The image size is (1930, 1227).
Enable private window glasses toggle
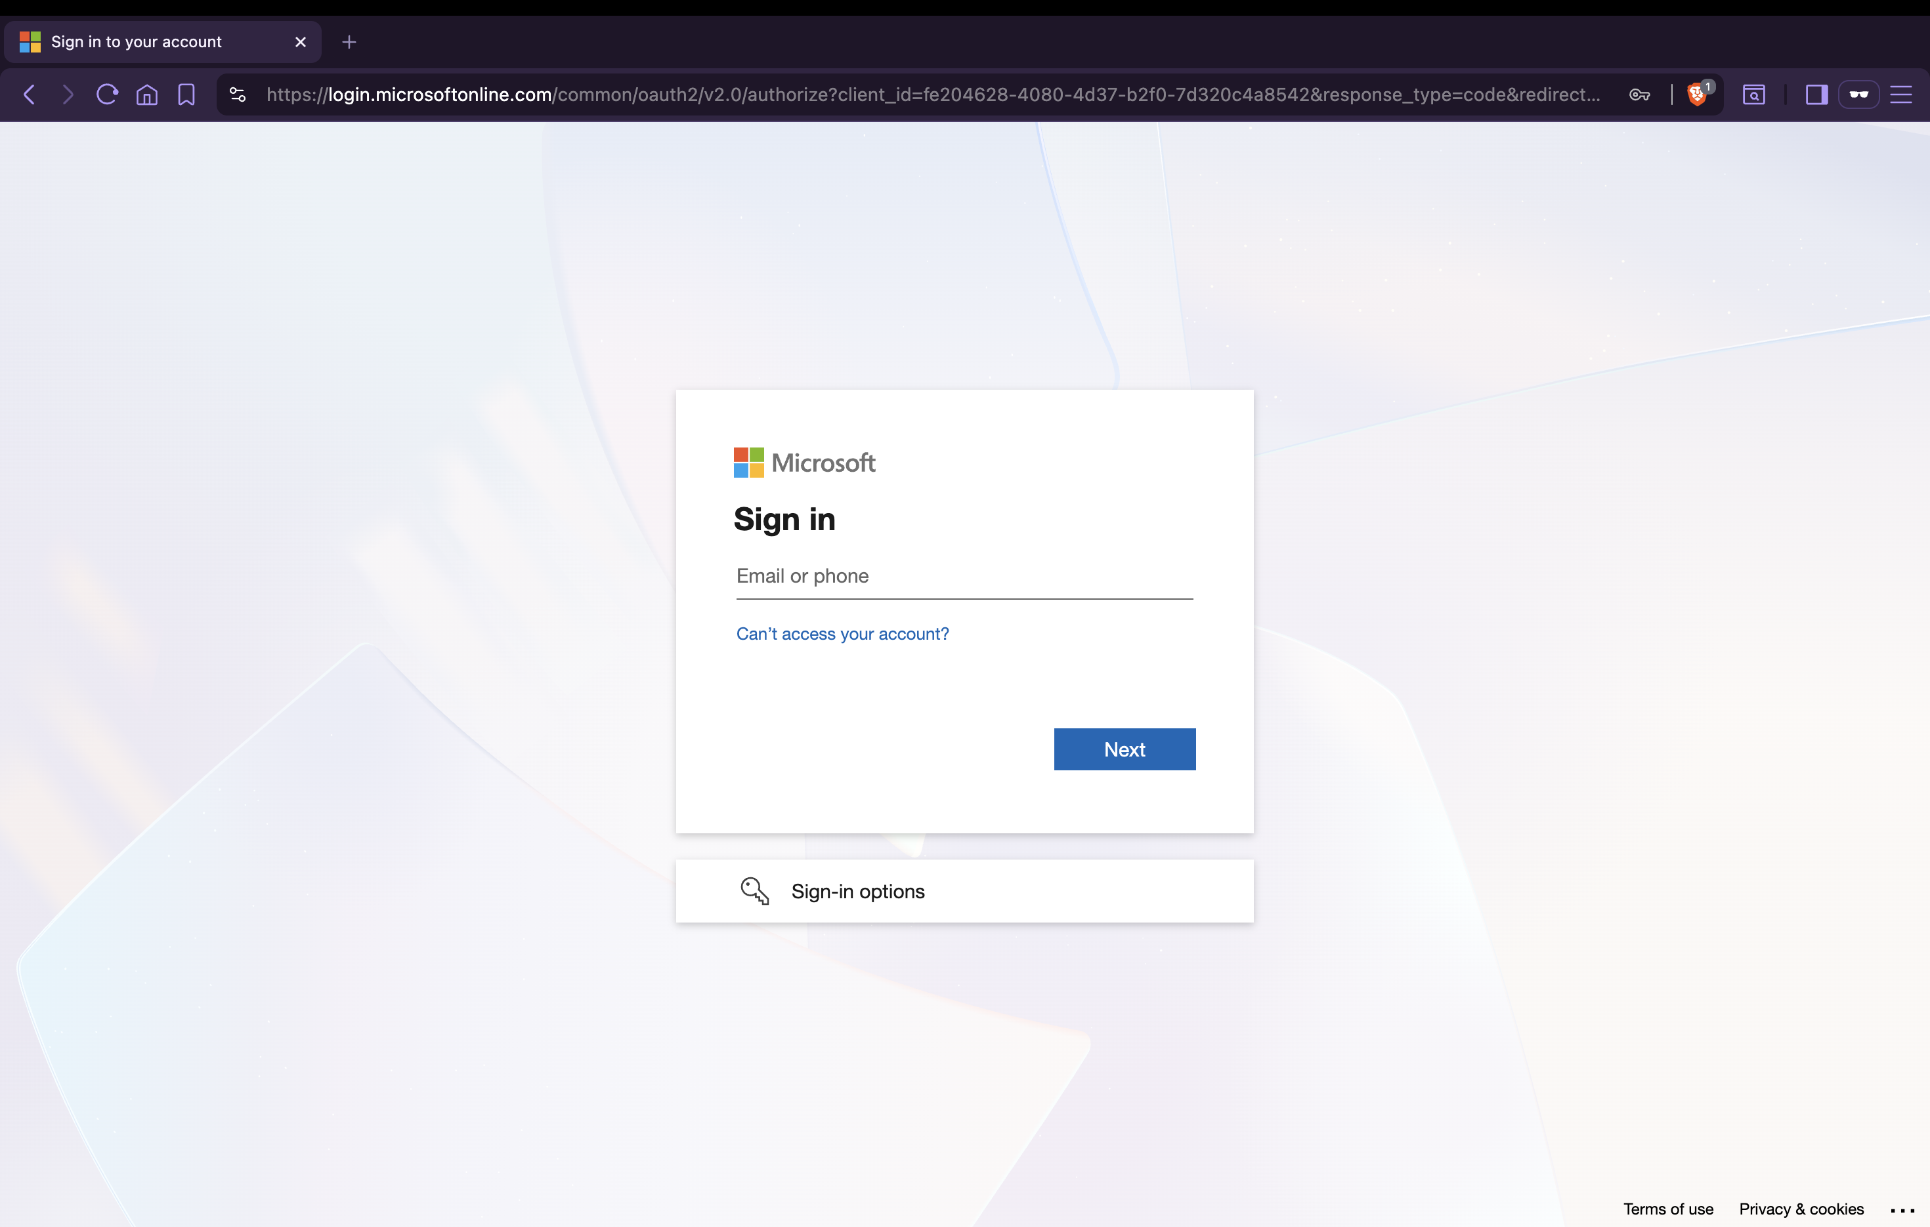[1860, 94]
